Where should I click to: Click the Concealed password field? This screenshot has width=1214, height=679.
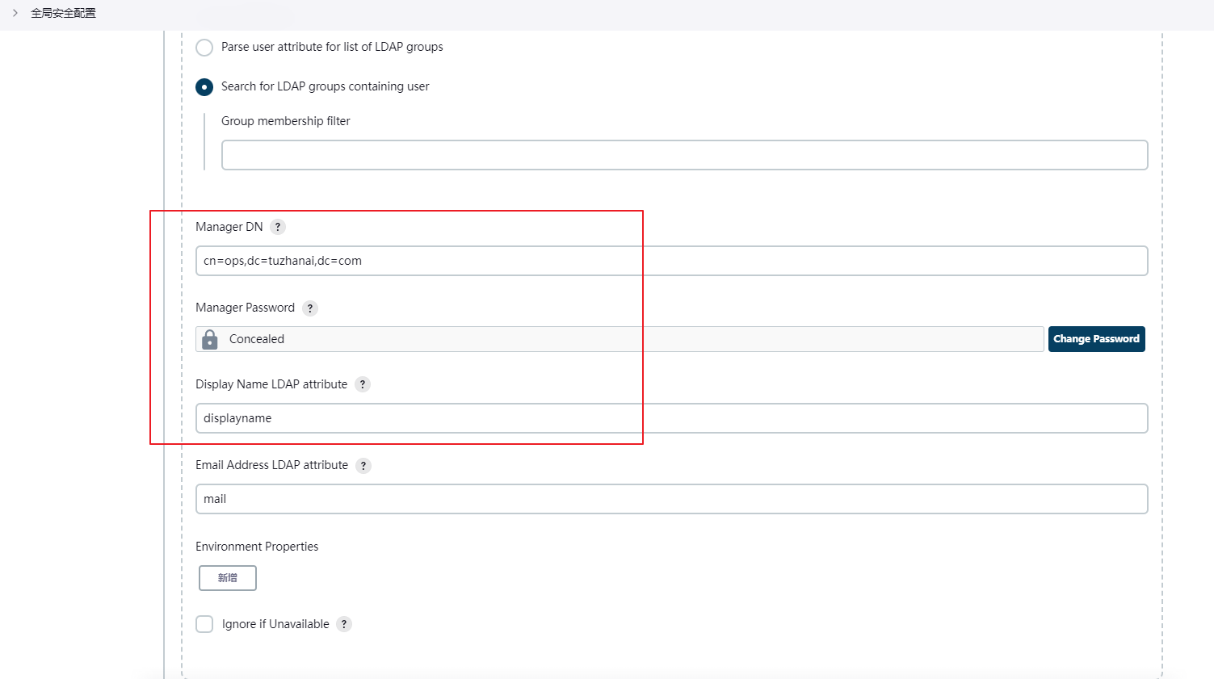(630, 339)
